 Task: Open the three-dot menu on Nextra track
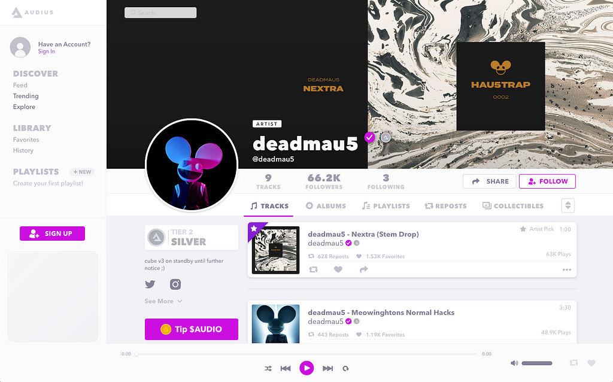[x=566, y=270]
